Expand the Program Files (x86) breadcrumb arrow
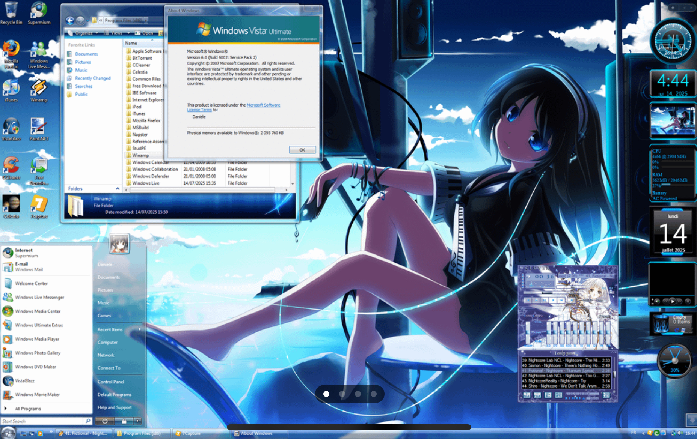697x439 pixels. [x=145, y=20]
